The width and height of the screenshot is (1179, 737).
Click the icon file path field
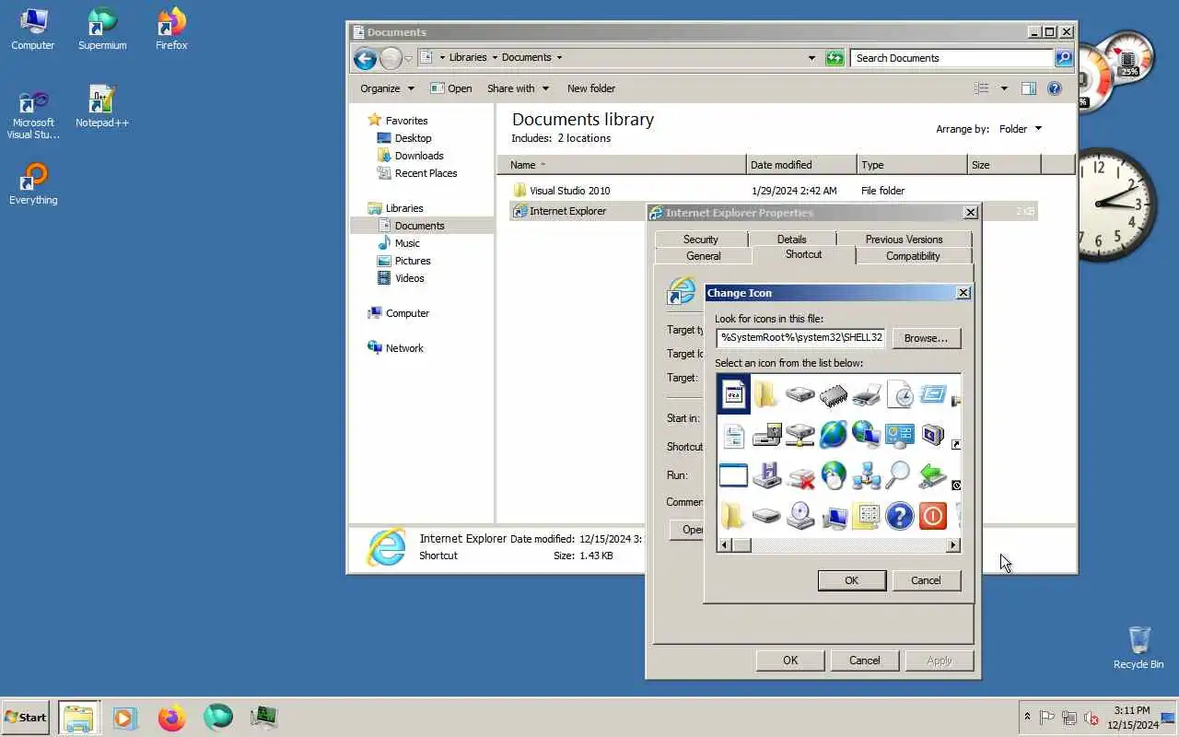pos(801,338)
